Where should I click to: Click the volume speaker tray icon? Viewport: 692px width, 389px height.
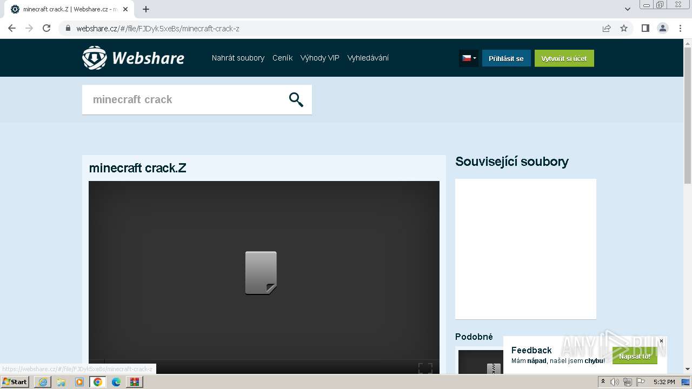615,382
